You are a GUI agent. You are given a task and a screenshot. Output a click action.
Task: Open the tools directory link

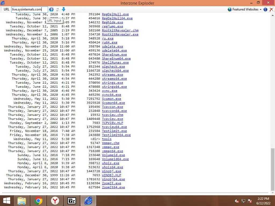107,139
